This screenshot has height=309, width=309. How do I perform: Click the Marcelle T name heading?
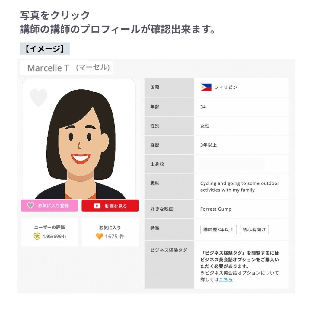(48, 68)
